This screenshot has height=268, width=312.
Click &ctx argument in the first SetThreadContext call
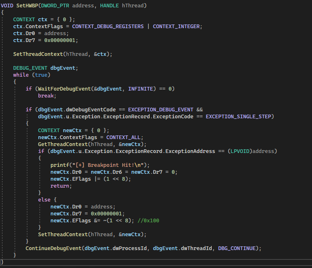(100, 54)
